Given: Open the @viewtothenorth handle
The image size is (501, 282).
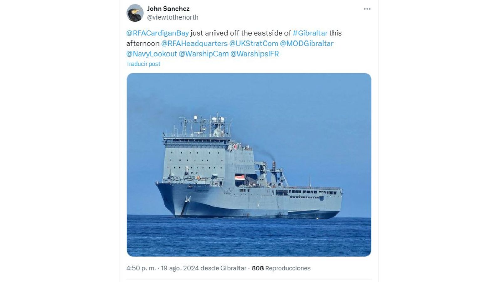Looking at the screenshot, I should point(173,18).
